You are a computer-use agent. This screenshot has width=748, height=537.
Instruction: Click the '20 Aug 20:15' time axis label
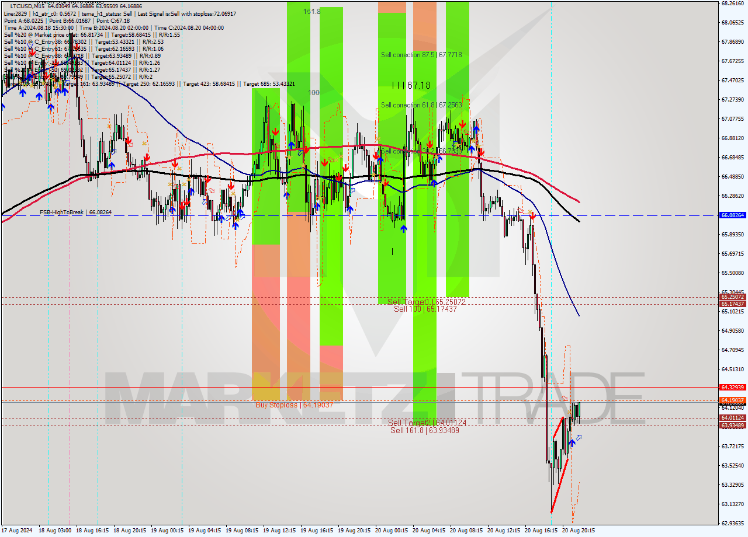[579, 531]
